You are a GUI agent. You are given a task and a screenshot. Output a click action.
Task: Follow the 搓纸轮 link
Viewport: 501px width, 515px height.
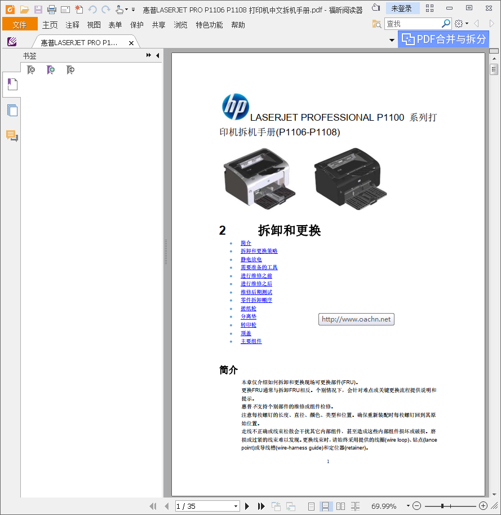point(249,309)
